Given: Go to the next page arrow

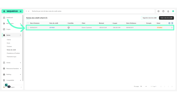Looking at the screenshot, I should click(x=168, y=86).
